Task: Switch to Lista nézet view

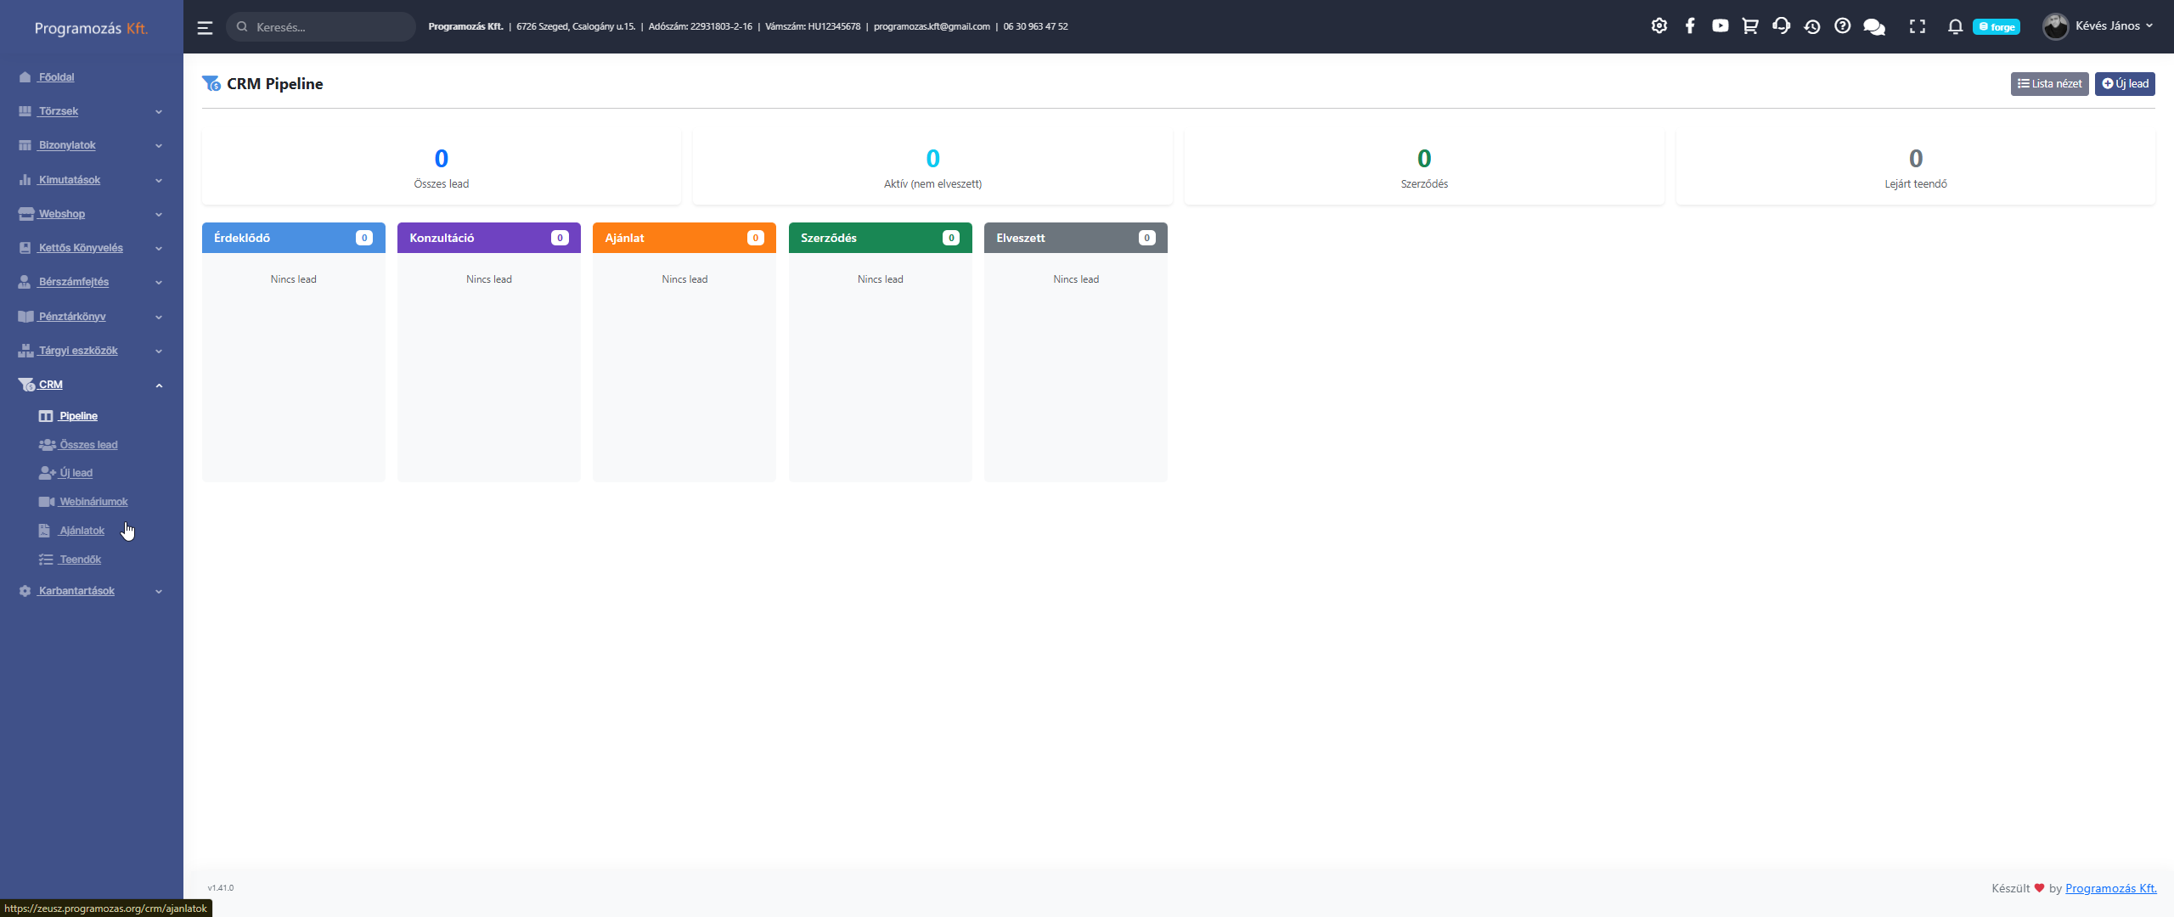Action: (x=2049, y=84)
